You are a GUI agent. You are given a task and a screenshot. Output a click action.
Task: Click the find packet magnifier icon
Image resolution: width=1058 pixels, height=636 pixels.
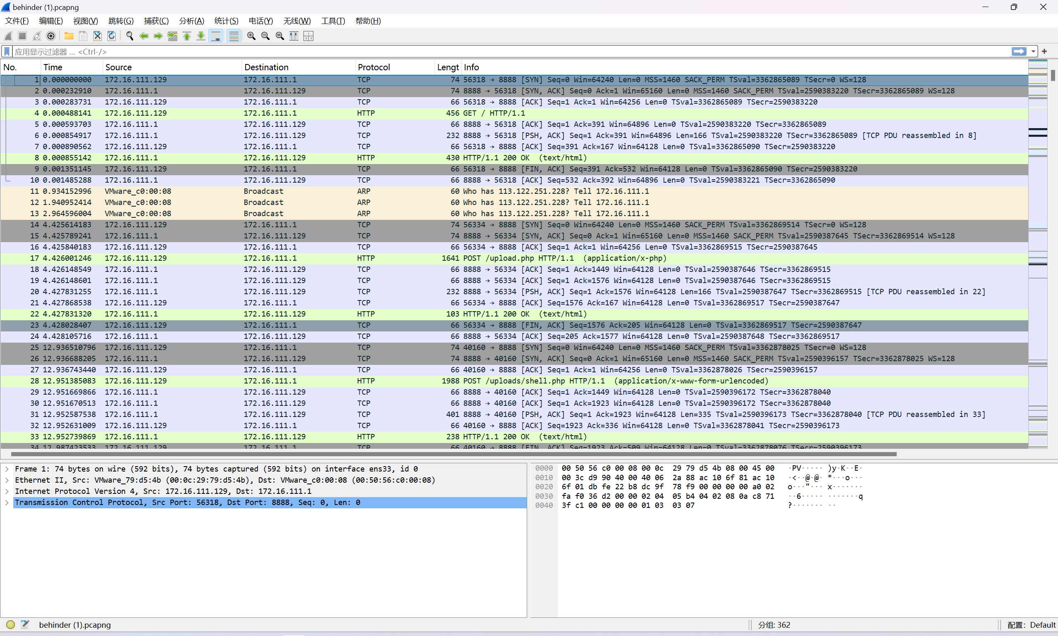(129, 36)
